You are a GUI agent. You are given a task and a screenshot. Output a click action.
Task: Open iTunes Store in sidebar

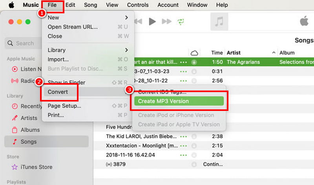coord(32,167)
